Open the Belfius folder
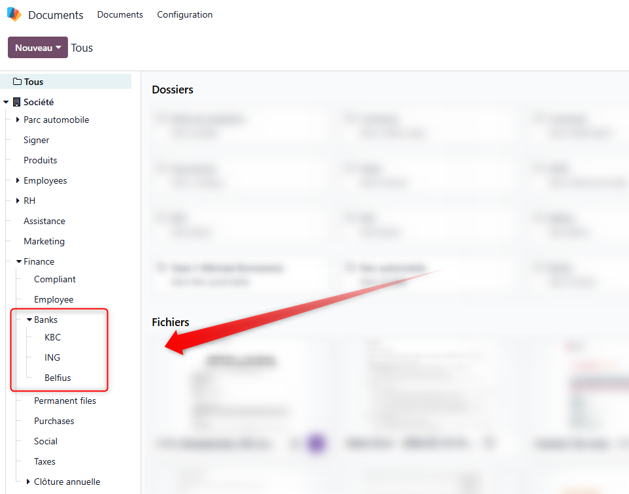 click(x=58, y=378)
